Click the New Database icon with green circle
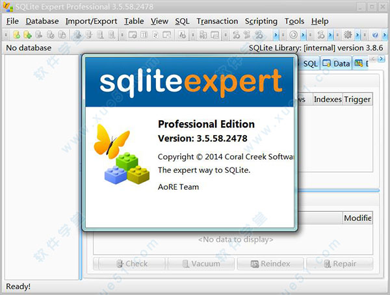The height and width of the screenshot is (295, 390). coord(16,35)
